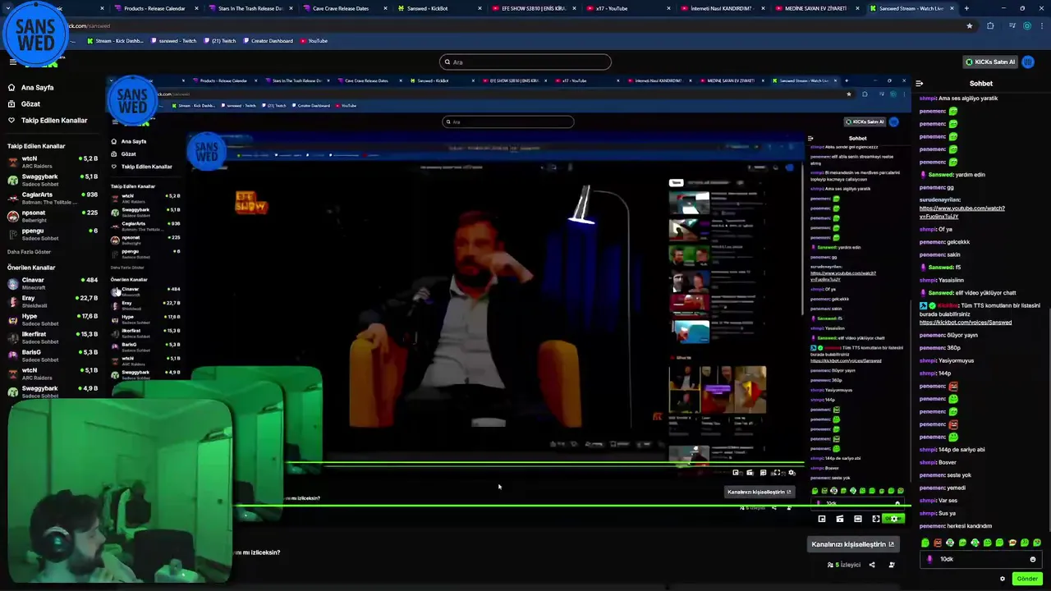The height and width of the screenshot is (591, 1051).
Task: Open followed channel wtcN with 5,2 B viewers
Action: point(53,162)
